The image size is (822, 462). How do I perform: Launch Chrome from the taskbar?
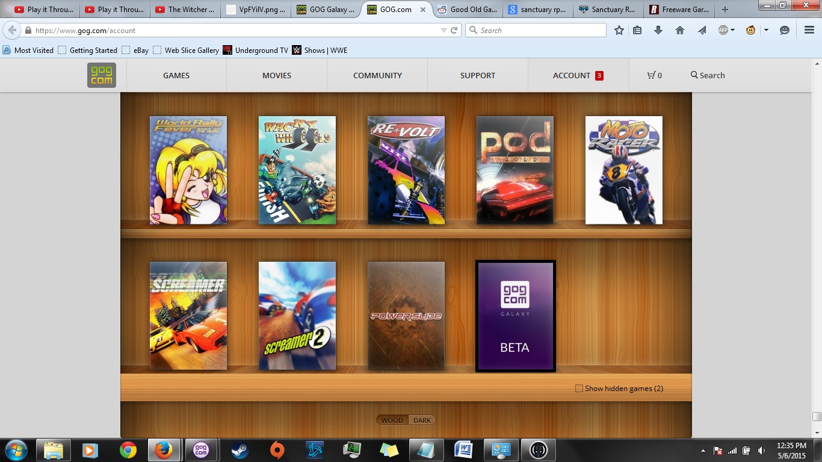(128, 450)
